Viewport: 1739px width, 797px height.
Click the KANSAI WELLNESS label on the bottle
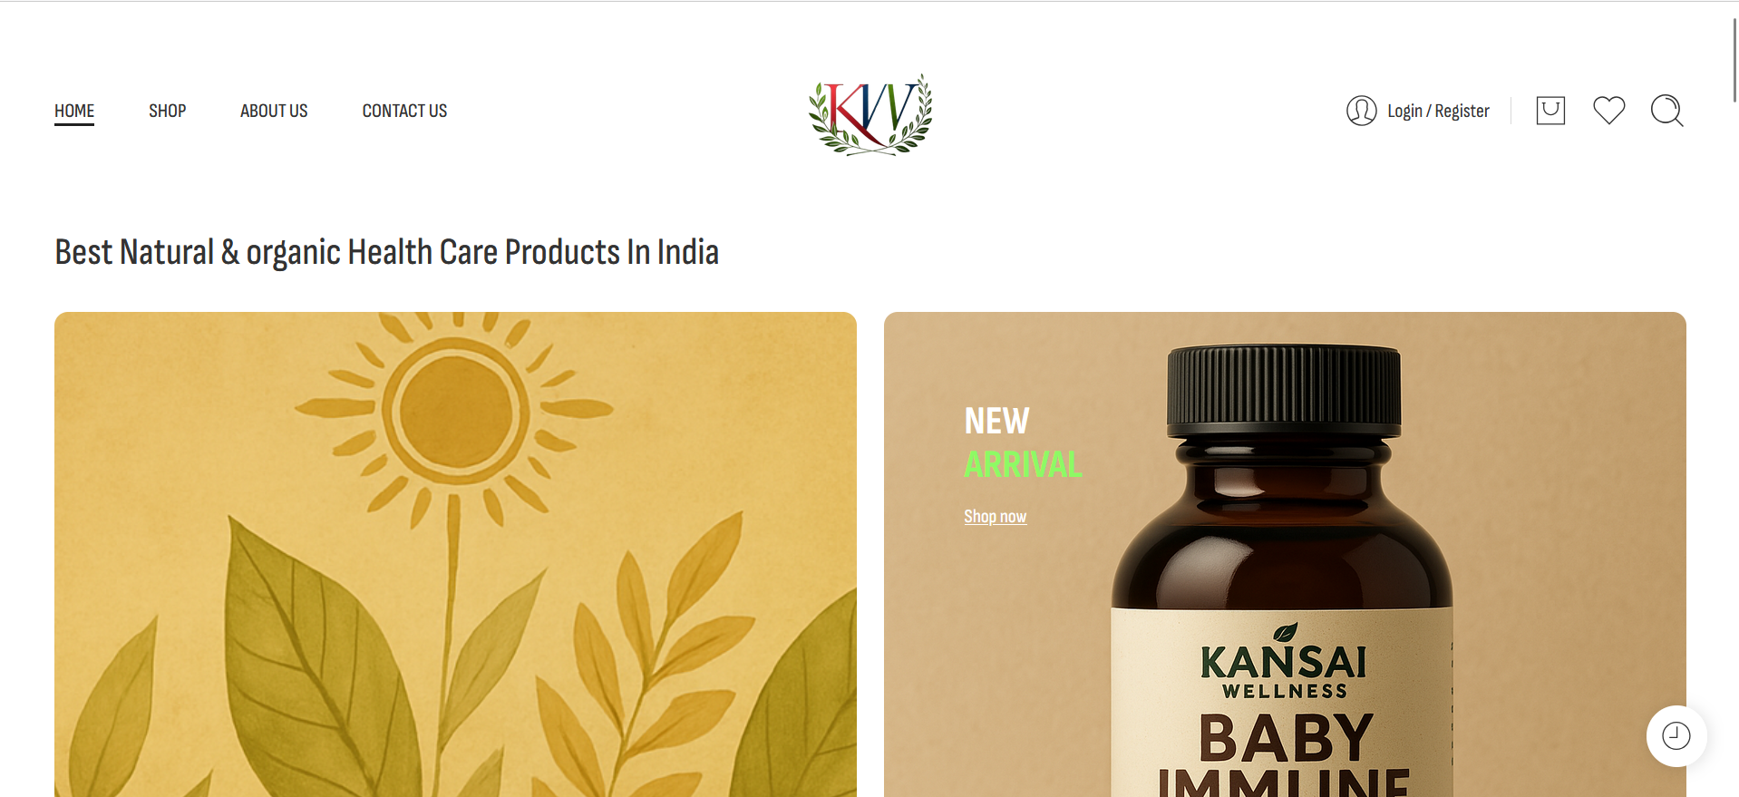pyautogui.click(x=1283, y=671)
